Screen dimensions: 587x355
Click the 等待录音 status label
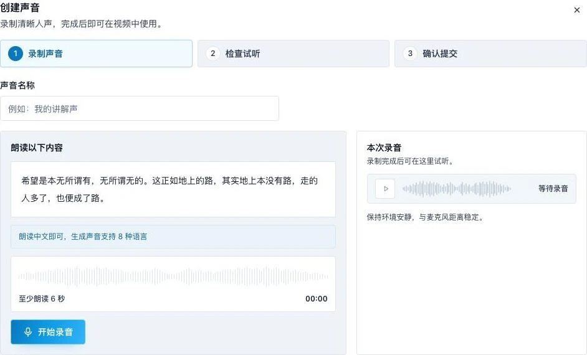[553, 189]
